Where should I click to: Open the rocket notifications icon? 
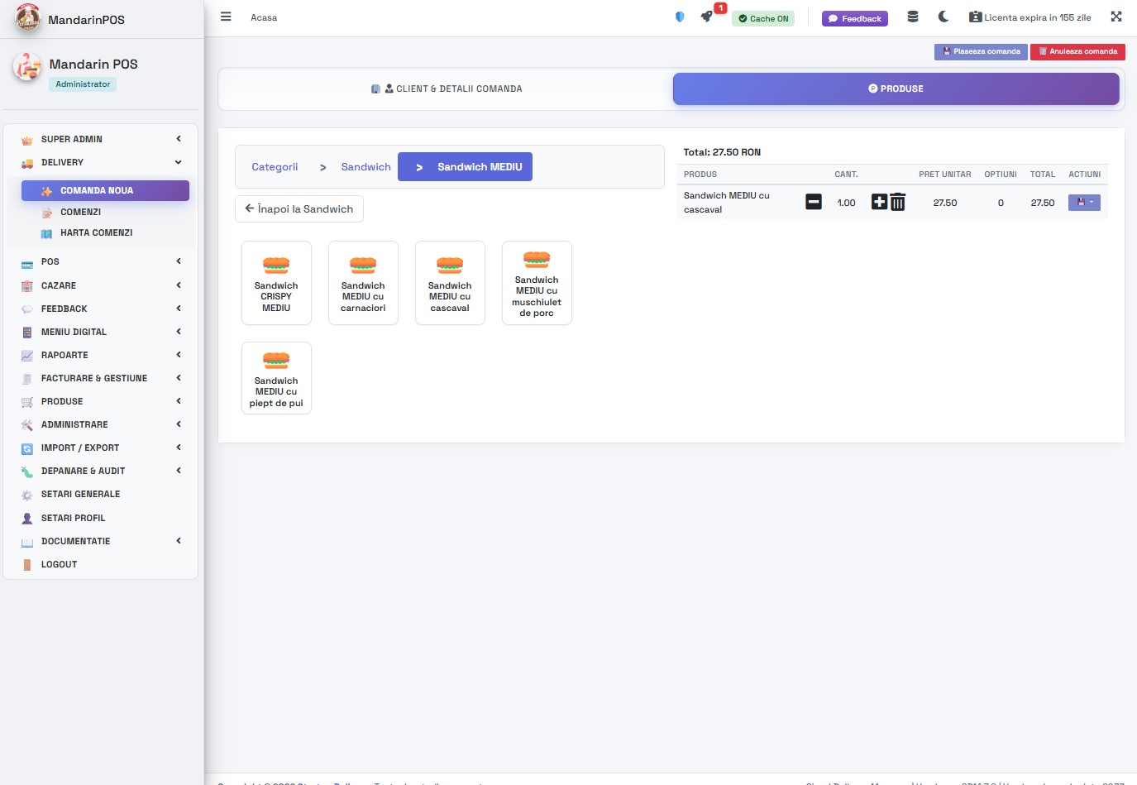click(x=706, y=17)
